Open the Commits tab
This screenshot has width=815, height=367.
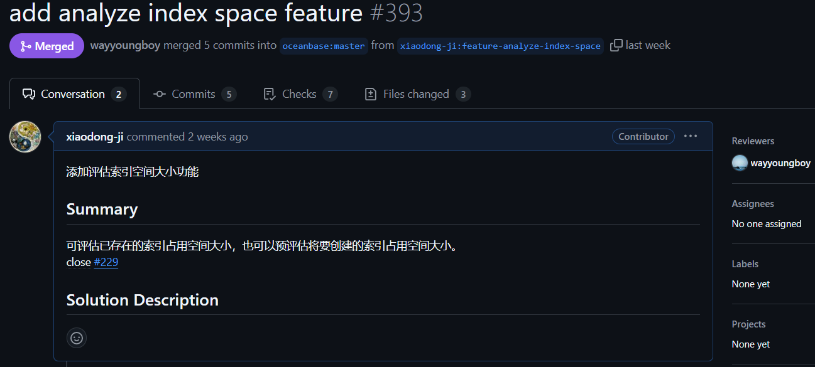pyautogui.click(x=195, y=94)
